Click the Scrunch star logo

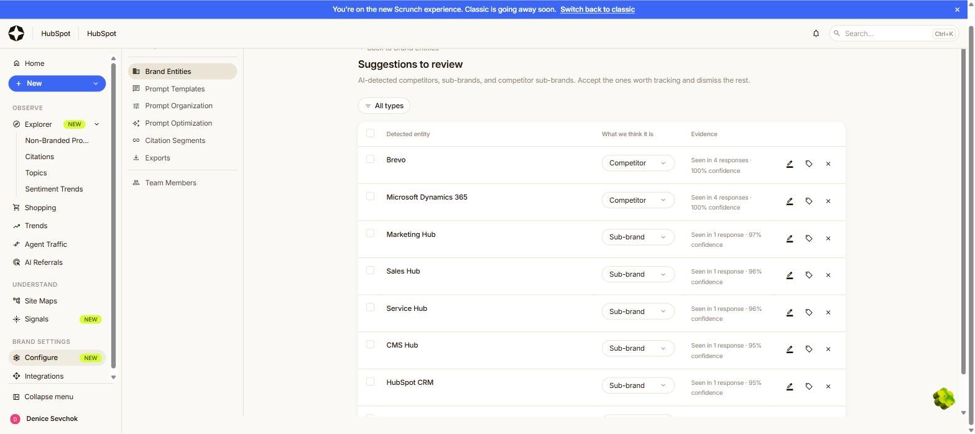17,34
